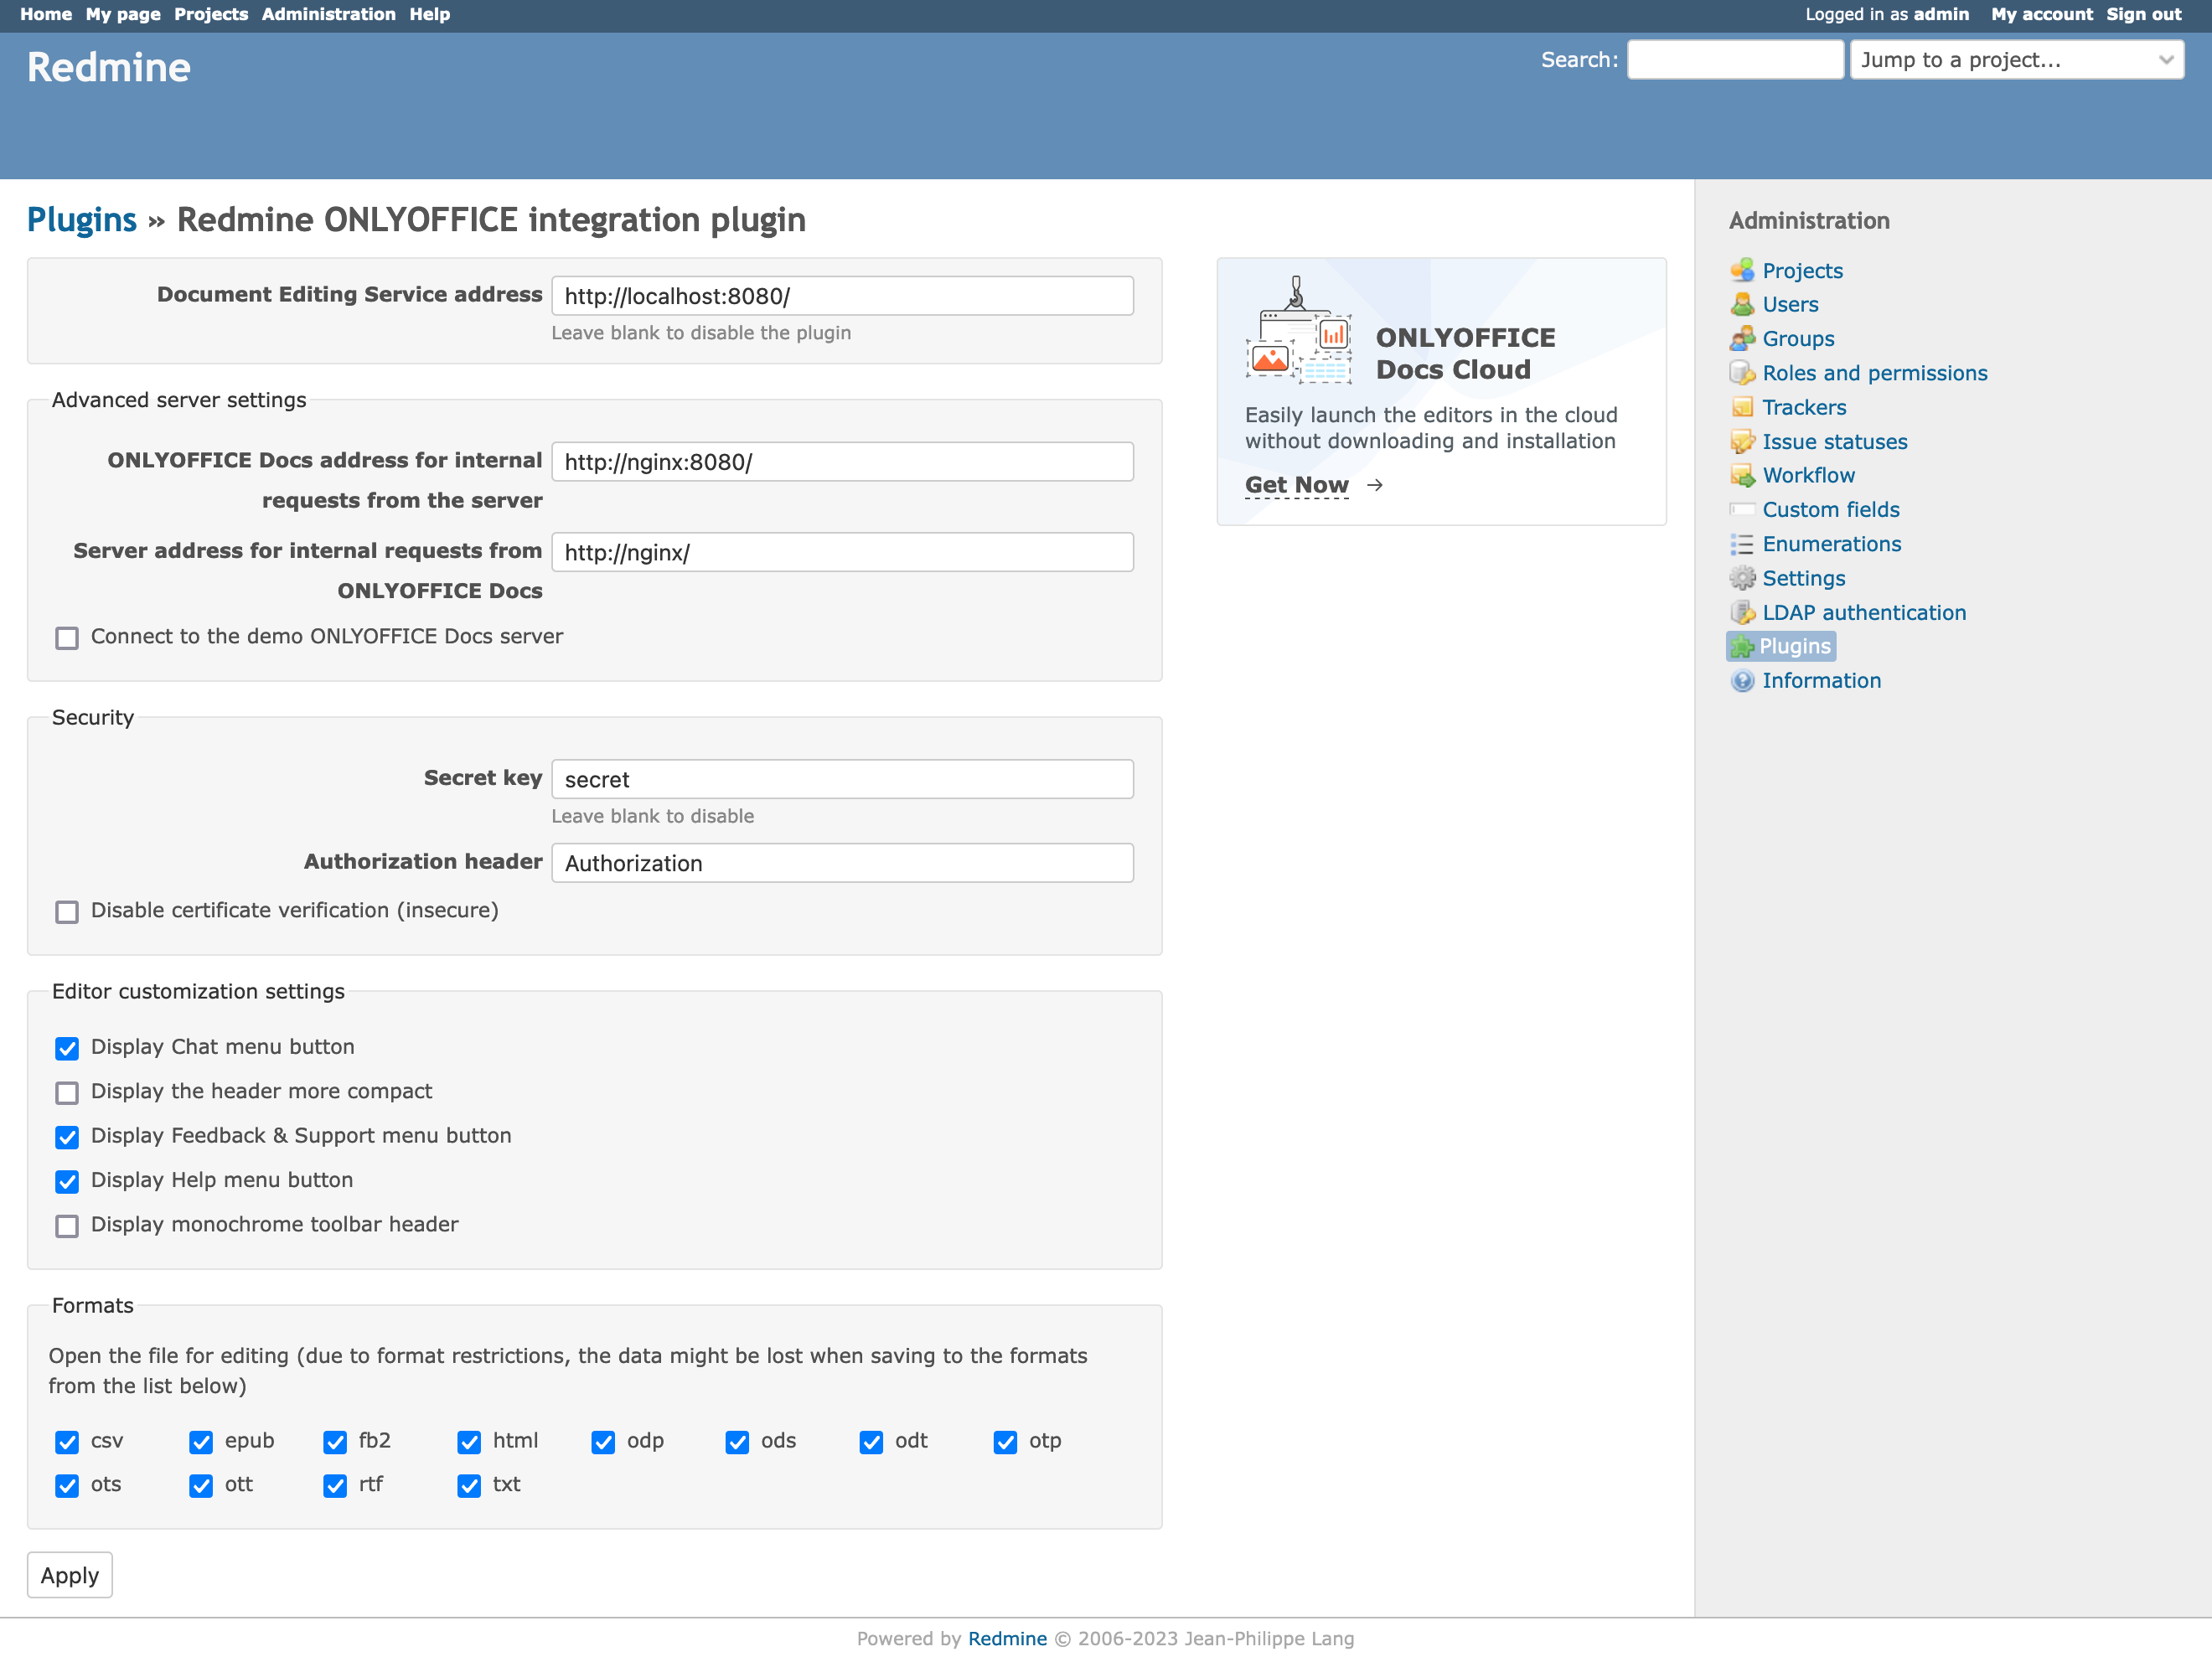Screen dimensions: 2212x1657
Task: Click the ONLYOFFICE Docs Cloud illustration
Action: point(1299,330)
